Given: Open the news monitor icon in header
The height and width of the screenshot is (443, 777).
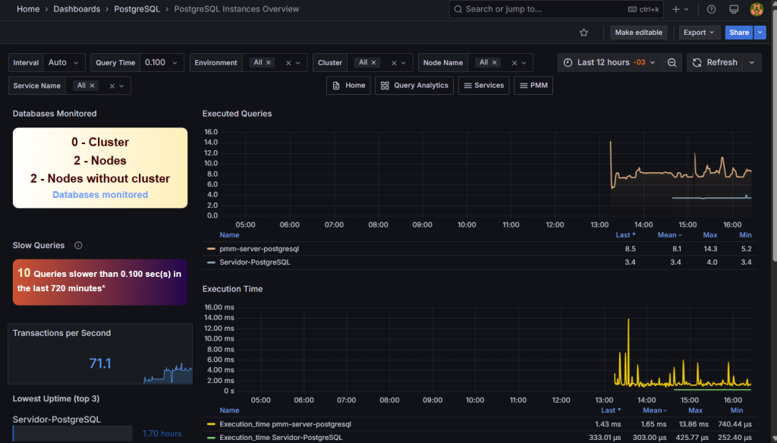Looking at the screenshot, I should [x=734, y=9].
